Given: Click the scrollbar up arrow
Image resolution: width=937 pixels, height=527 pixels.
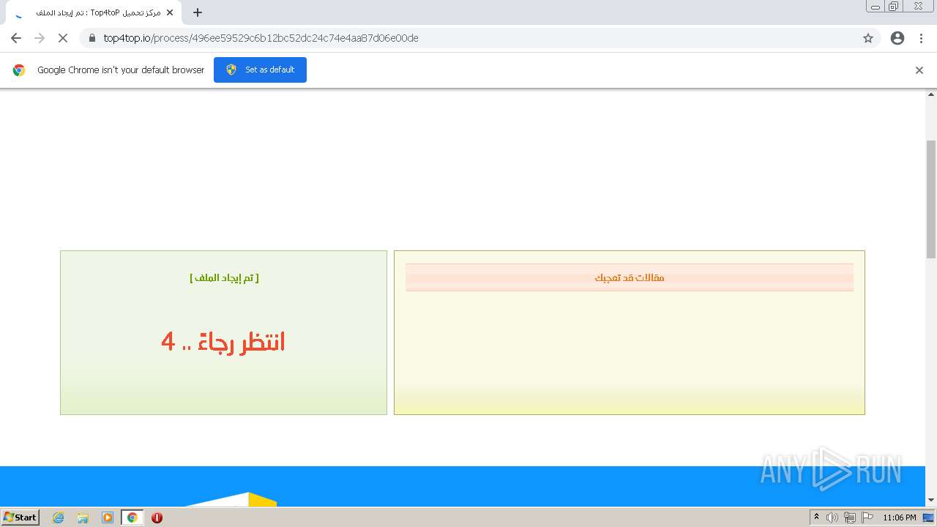Looking at the screenshot, I should point(931,94).
